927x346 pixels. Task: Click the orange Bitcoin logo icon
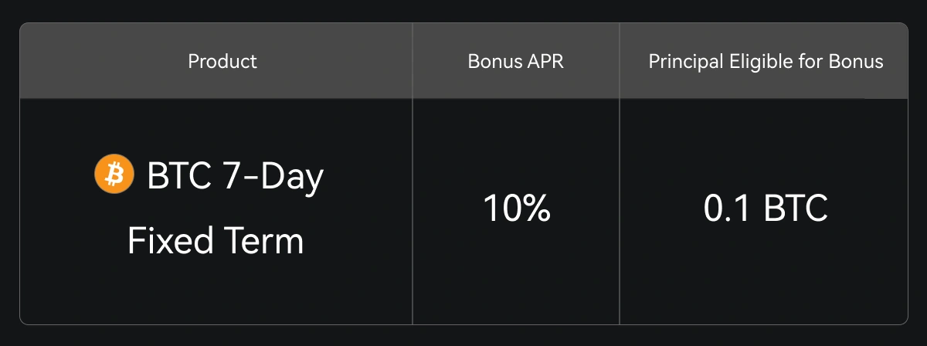point(114,175)
